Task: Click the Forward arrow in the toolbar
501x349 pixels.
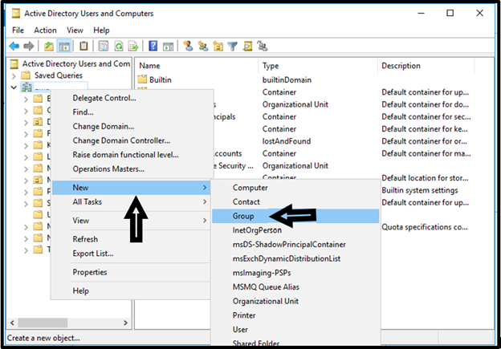Action: point(29,47)
